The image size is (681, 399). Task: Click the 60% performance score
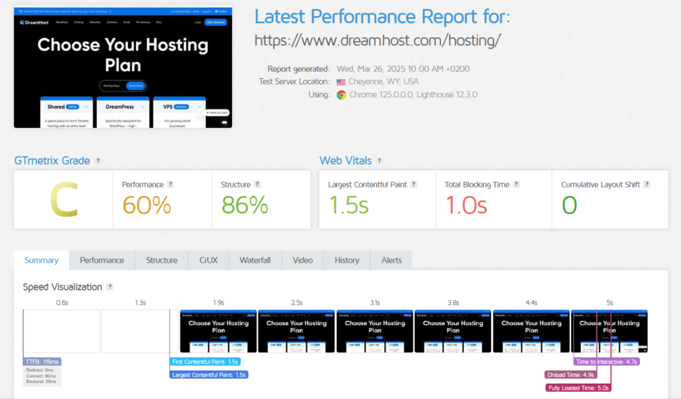coord(147,205)
